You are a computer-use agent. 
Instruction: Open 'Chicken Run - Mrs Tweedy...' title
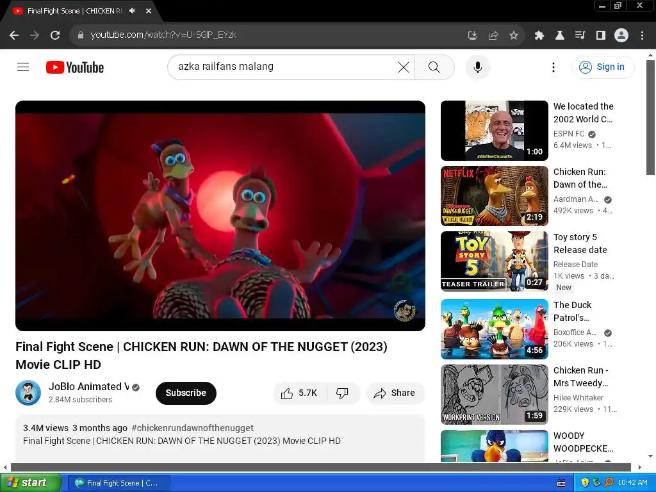pyautogui.click(x=581, y=377)
